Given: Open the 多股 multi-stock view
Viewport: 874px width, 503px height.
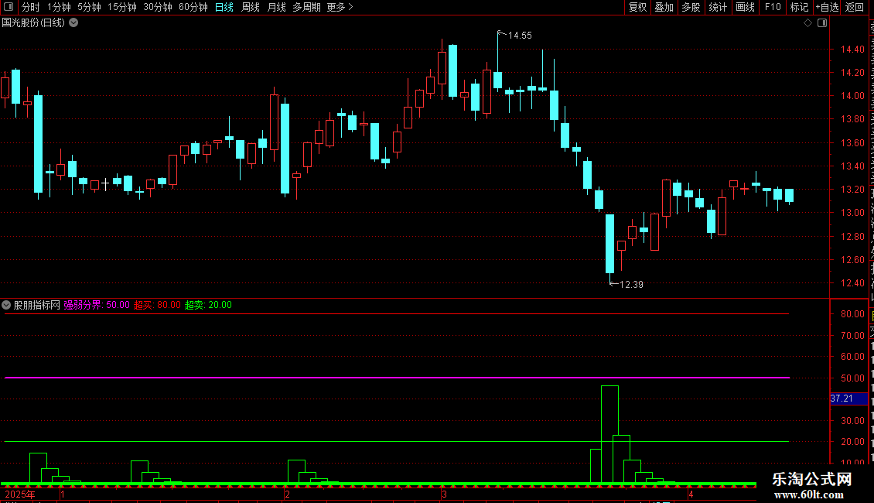Looking at the screenshot, I should tap(691, 7).
